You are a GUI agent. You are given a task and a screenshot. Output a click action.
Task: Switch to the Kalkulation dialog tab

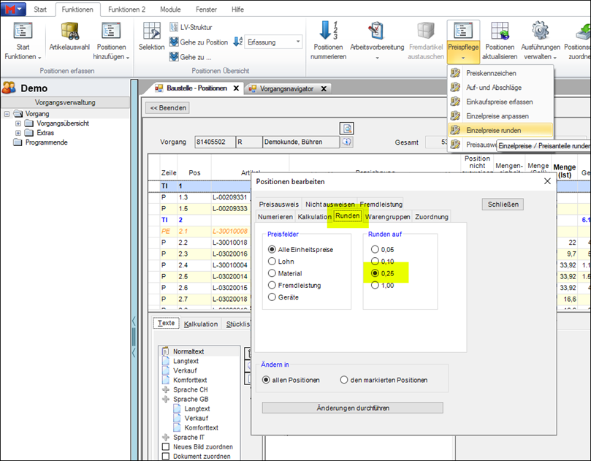(314, 217)
